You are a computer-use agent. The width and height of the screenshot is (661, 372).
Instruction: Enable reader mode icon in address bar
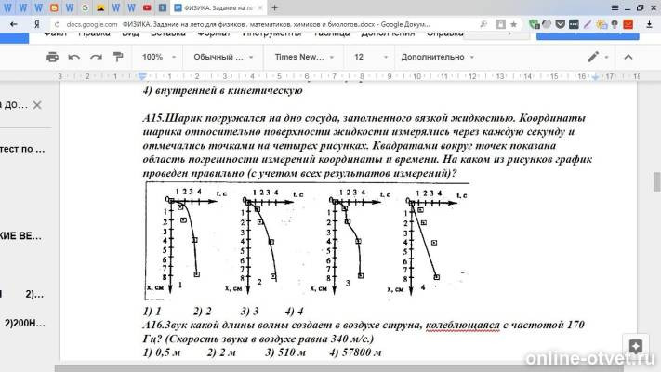500,24
